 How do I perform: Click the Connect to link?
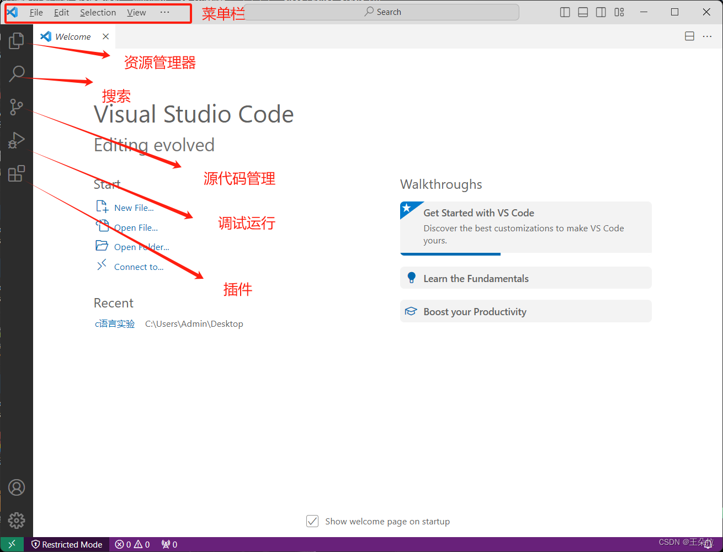[x=139, y=267]
